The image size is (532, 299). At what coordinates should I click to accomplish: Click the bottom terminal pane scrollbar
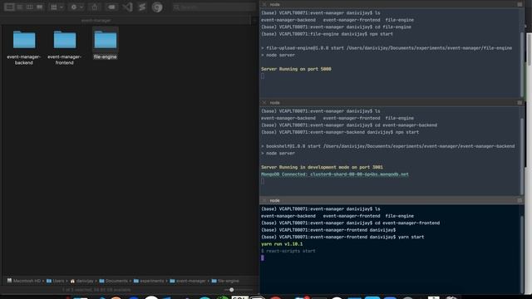pos(522,254)
